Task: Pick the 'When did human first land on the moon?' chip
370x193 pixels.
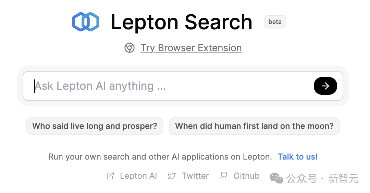Action: (254, 126)
